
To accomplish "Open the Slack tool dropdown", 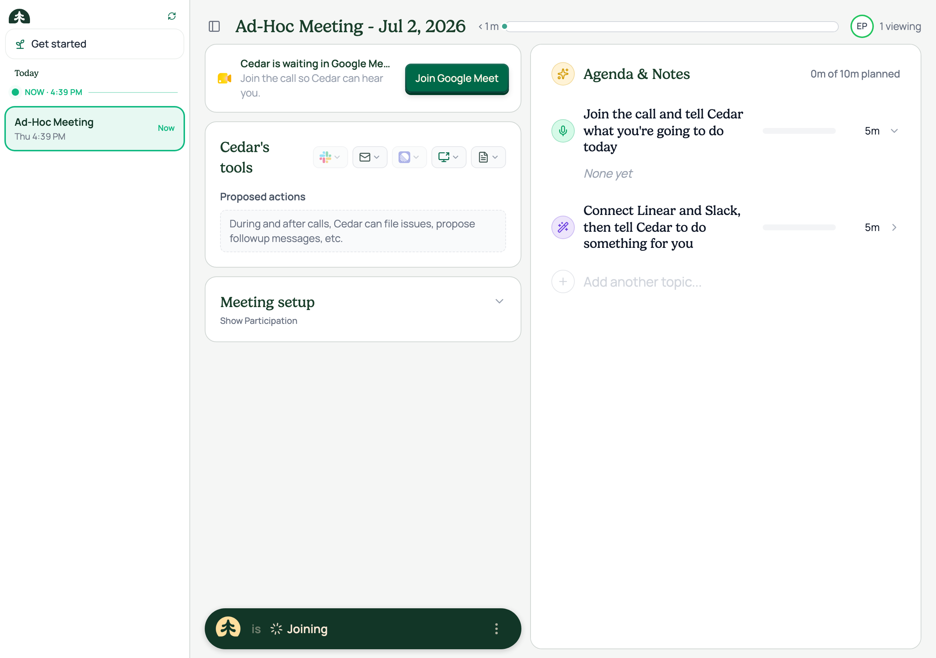I will point(330,157).
